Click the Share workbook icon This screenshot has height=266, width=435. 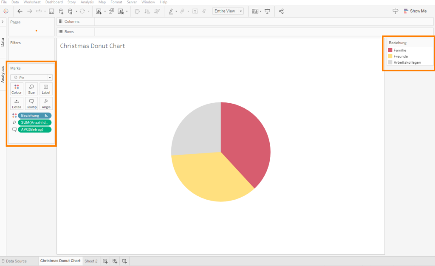point(281,11)
